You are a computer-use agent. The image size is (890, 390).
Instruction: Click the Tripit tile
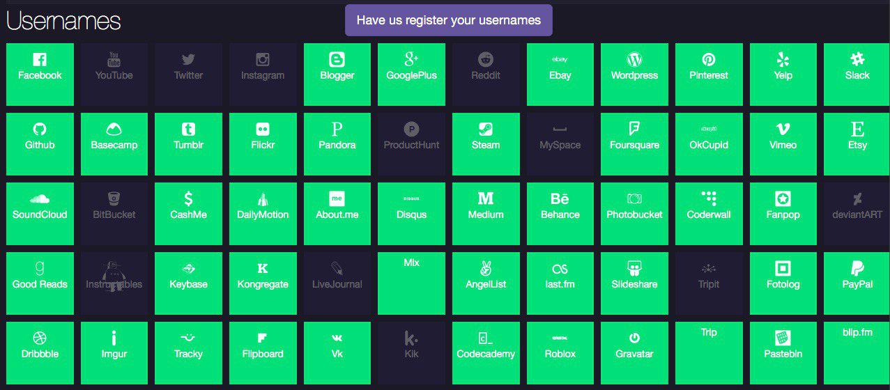pyautogui.click(x=709, y=283)
